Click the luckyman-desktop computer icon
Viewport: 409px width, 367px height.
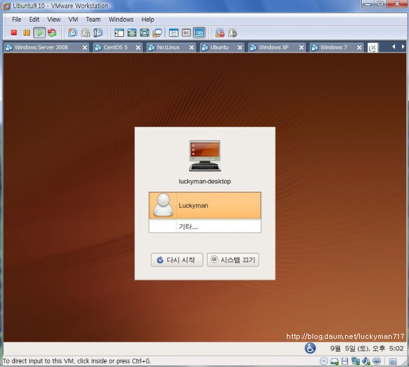tap(204, 156)
